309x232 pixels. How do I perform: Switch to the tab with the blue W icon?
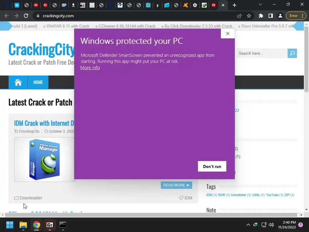click(x=17, y=5)
